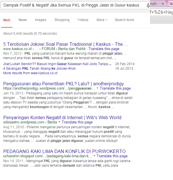
Task: Switch to the News tab
Action: pyautogui.click(x=23, y=20)
